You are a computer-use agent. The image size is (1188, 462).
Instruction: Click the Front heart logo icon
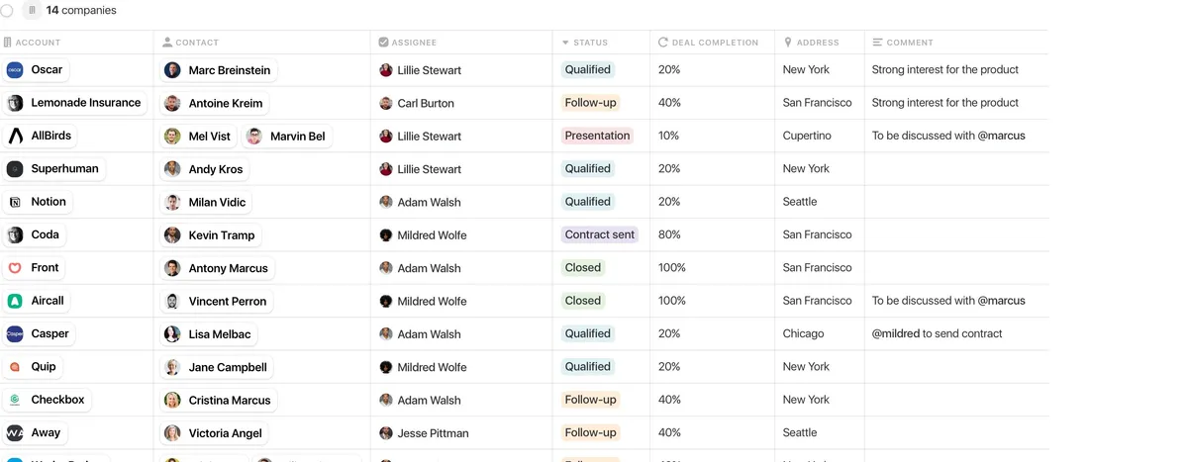click(15, 268)
